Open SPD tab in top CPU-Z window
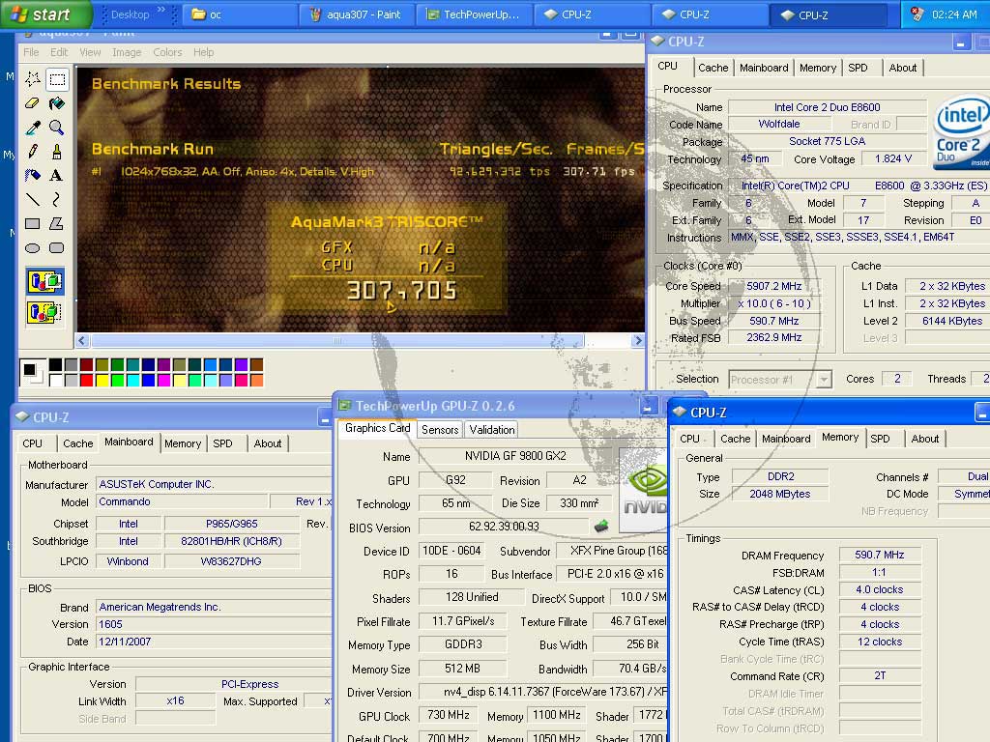This screenshot has width=990, height=742. [858, 68]
